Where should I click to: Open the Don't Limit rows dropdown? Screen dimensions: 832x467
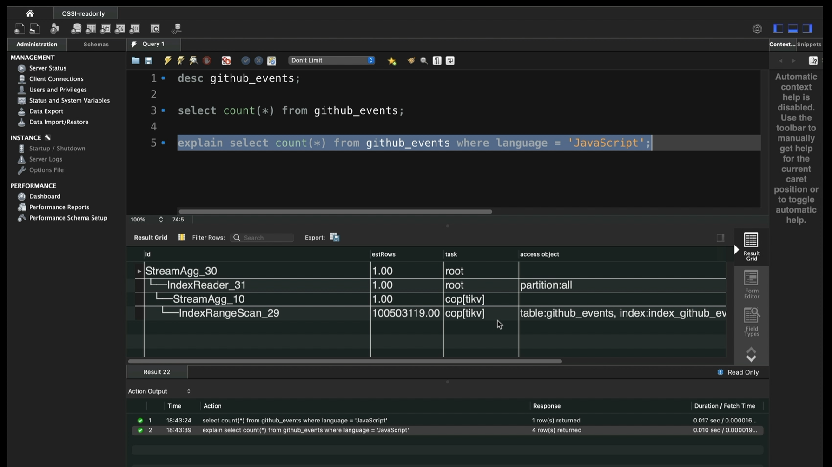pos(331,60)
